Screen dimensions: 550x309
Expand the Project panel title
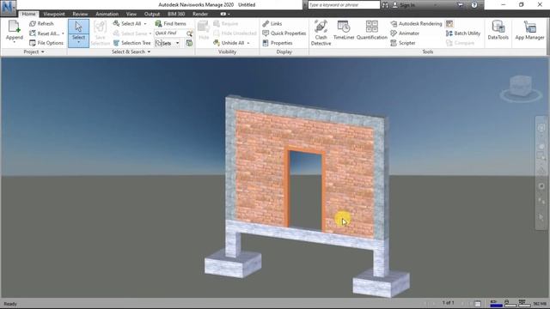point(34,51)
